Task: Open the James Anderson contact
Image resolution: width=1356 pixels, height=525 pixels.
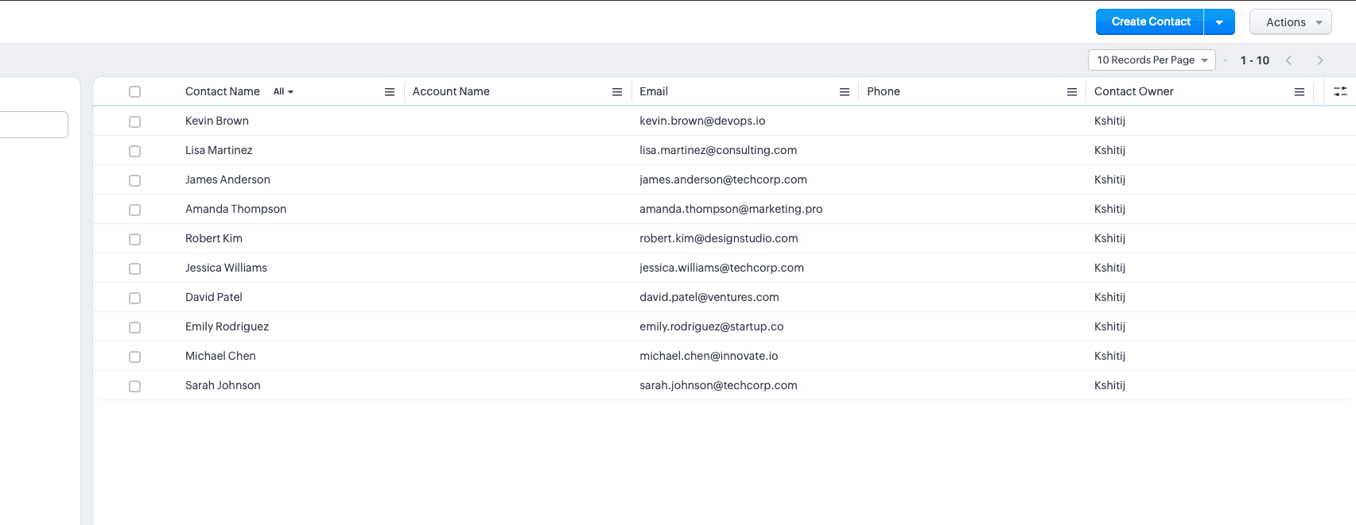Action: (x=227, y=180)
